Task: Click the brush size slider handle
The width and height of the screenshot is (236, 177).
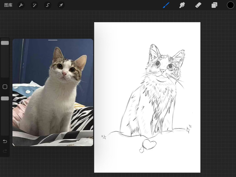Action: pos(5,43)
